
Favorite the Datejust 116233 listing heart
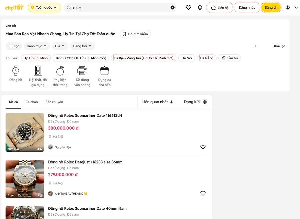[x=203, y=193]
